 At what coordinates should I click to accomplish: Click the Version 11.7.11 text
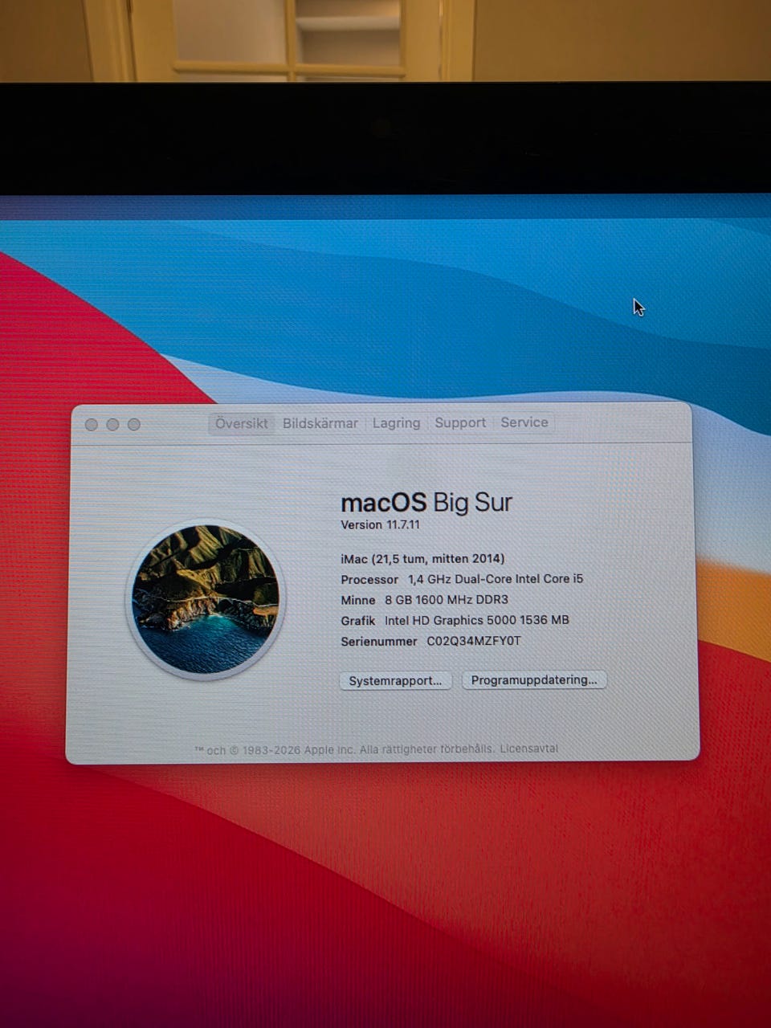380,524
